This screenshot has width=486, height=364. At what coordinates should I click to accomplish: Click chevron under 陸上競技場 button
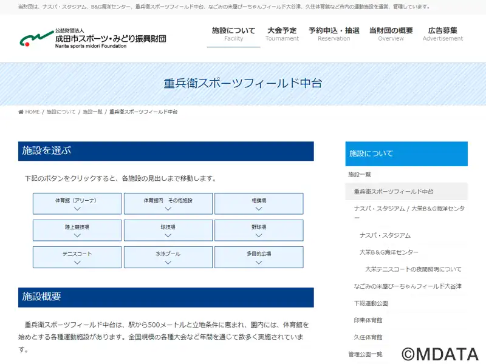pos(77,235)
